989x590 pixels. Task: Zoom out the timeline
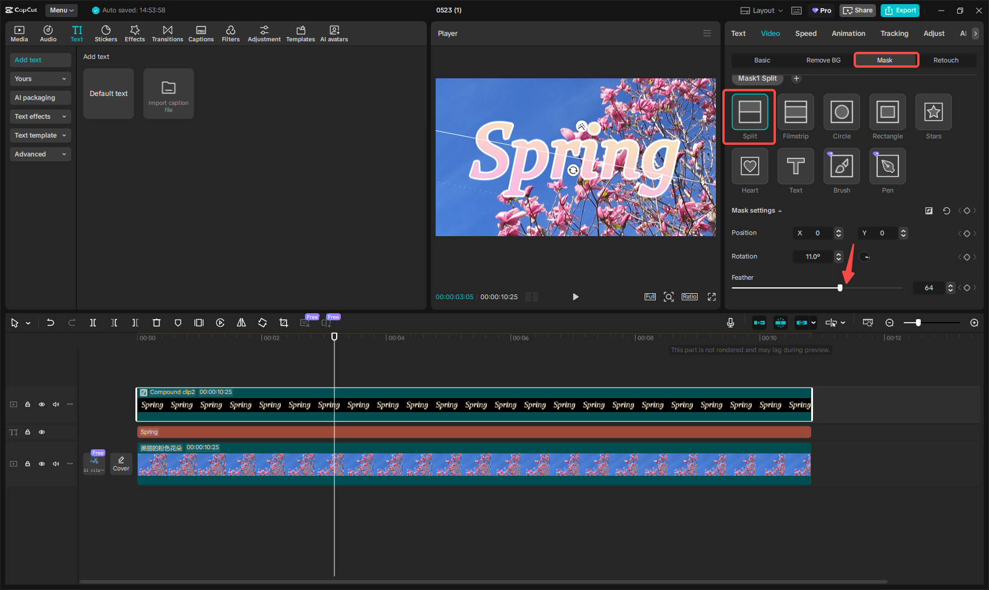click(890, 323)
